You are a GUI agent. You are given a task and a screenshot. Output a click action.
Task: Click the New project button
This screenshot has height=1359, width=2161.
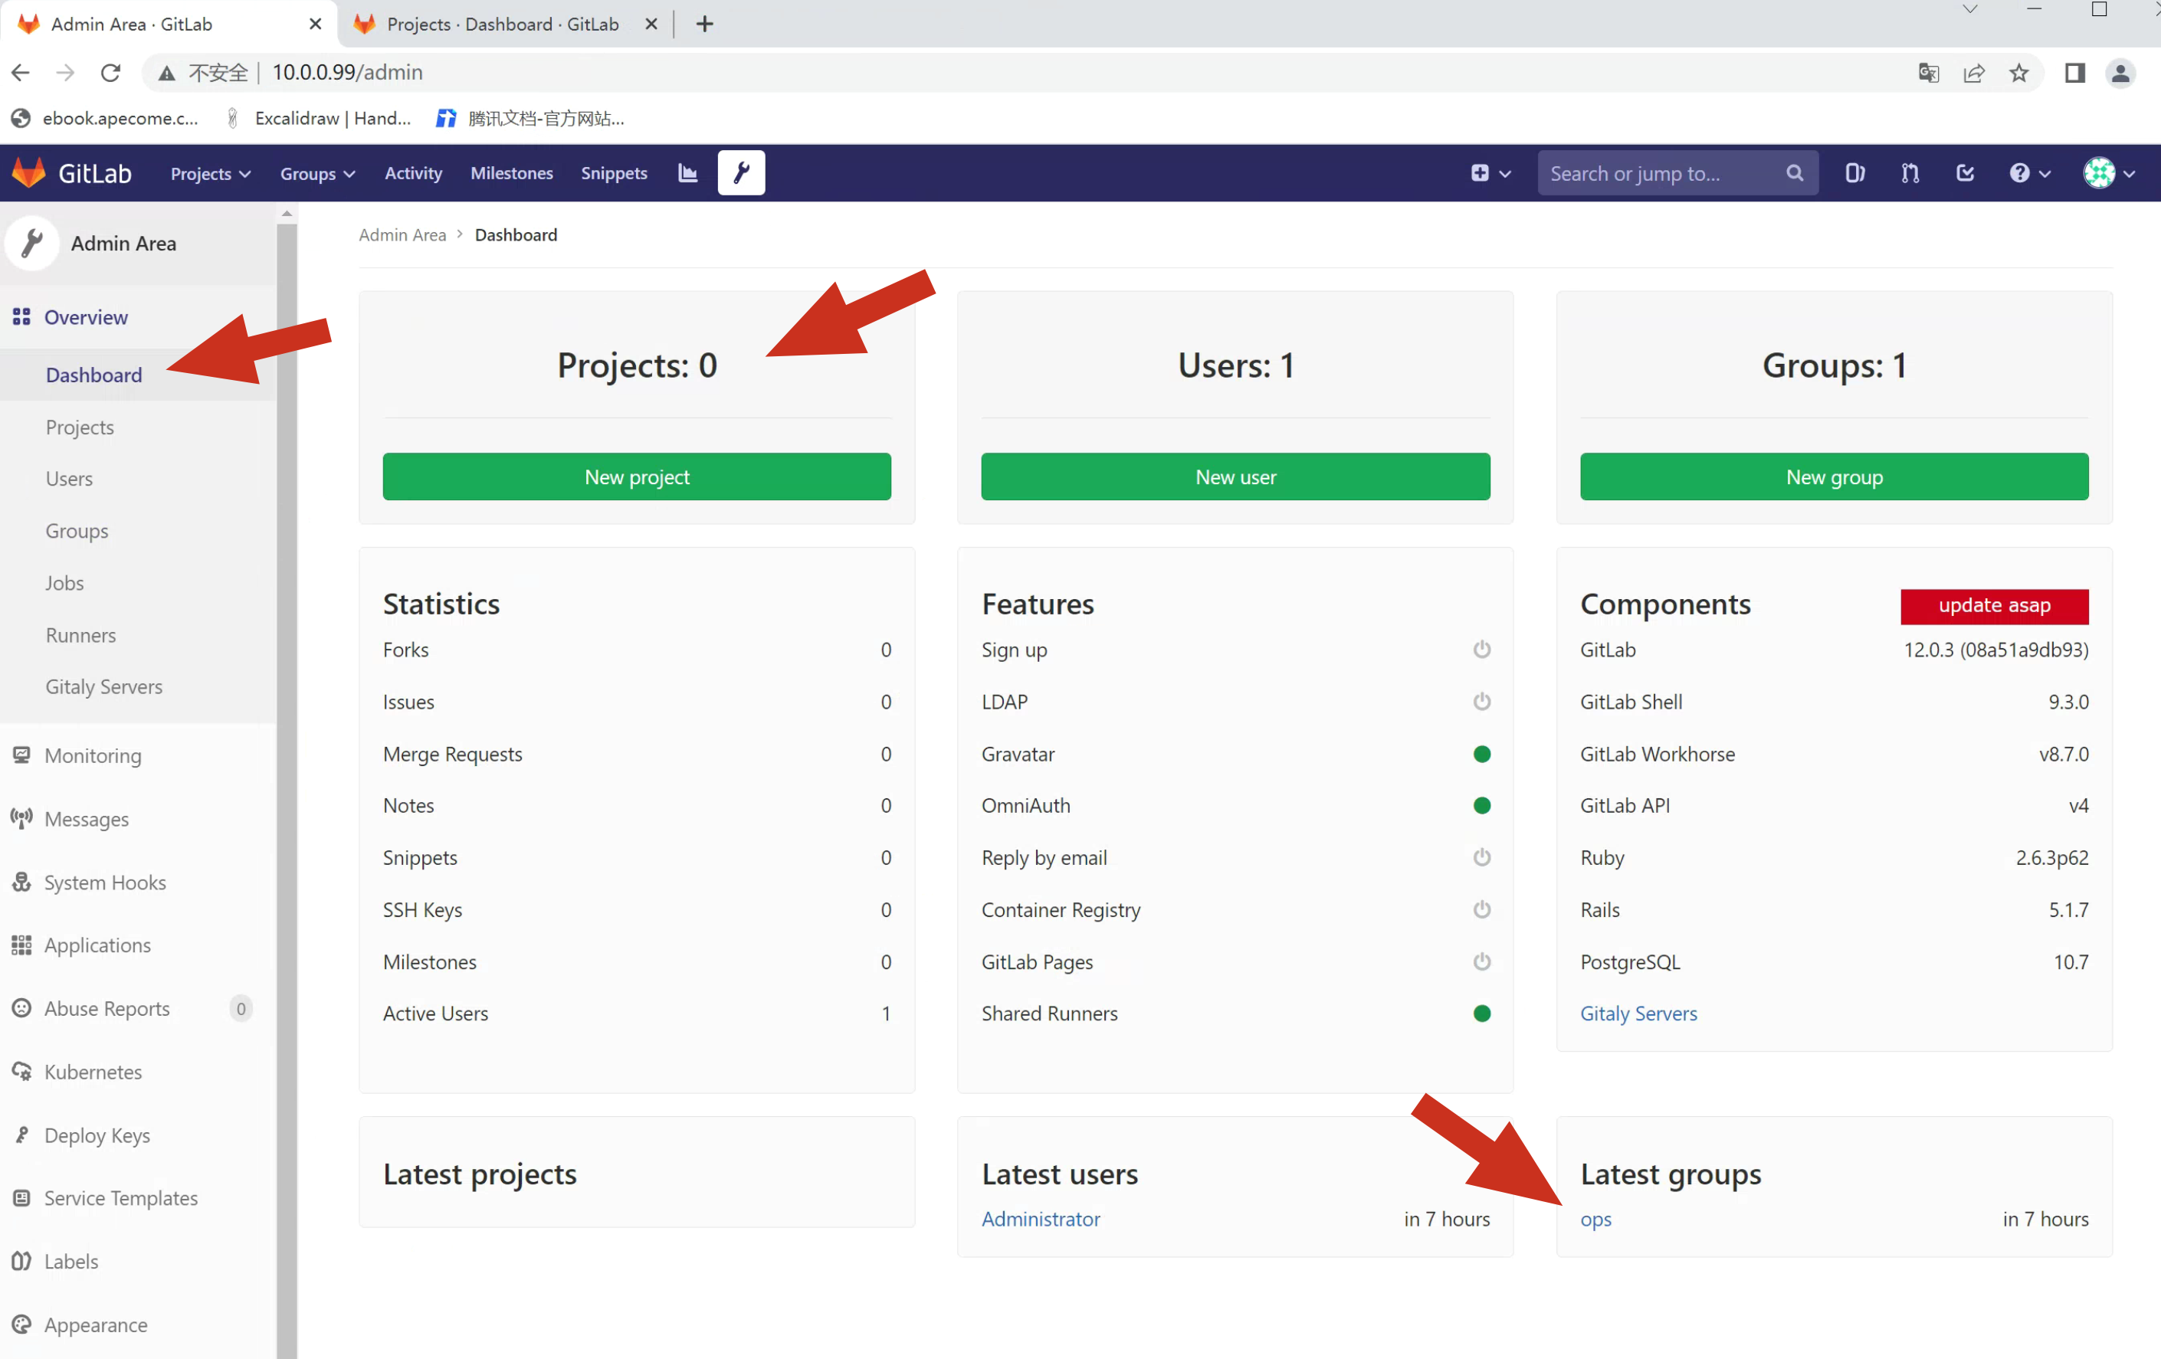[x=636, y=477]
